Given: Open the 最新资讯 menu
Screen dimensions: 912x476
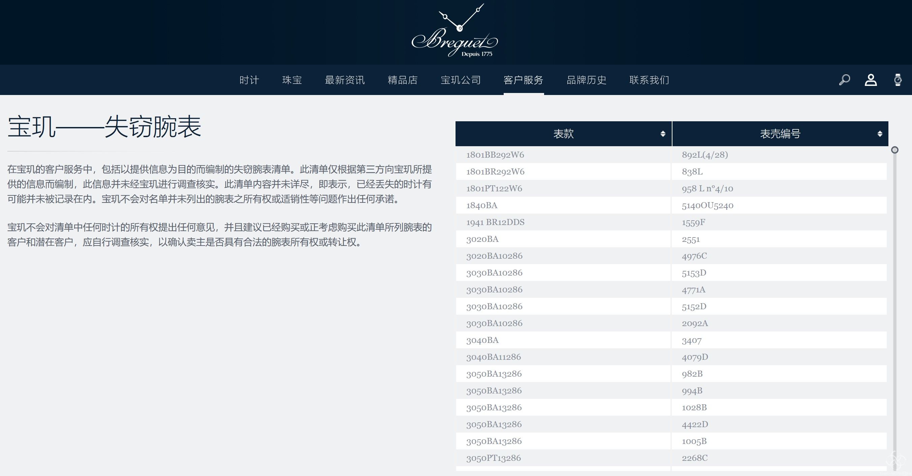Looking at the screenshot, I should coord(345,80).
